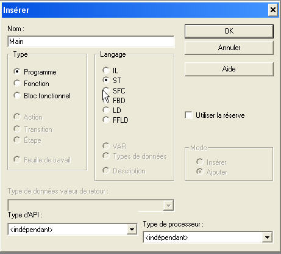Image resolution: width=281 pixels, height=254 pixels.
Task: Open help via the Aide button
Action: (x=229, y=69)
